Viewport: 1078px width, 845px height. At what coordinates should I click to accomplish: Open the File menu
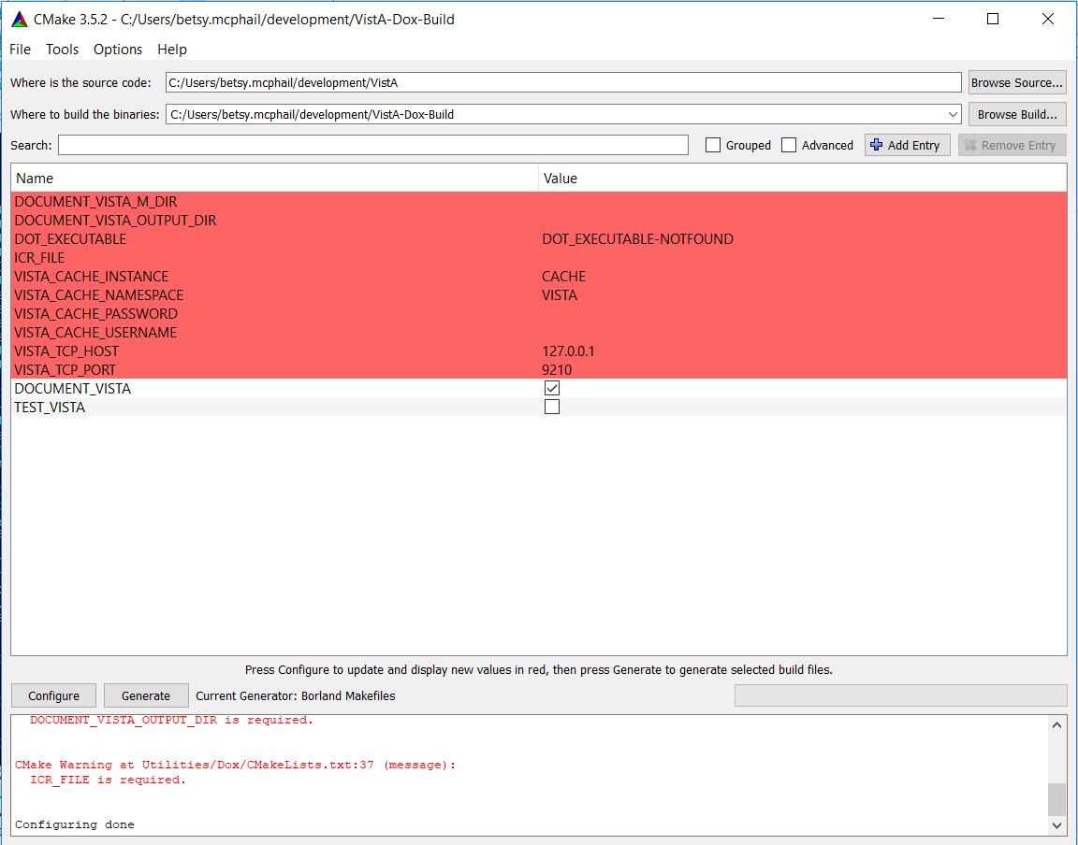20,49
